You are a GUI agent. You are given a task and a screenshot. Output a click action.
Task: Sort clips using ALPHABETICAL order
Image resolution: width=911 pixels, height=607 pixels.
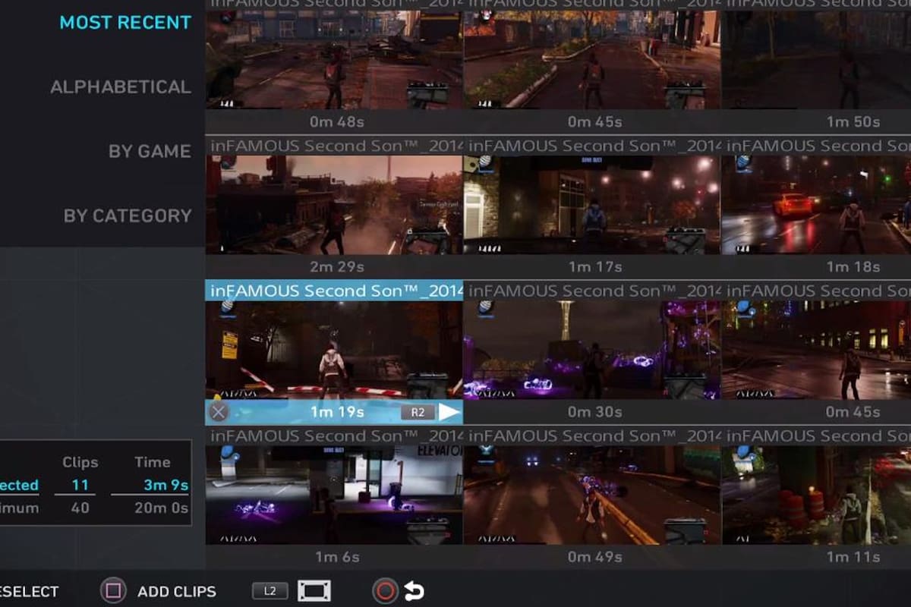[121, 86]
